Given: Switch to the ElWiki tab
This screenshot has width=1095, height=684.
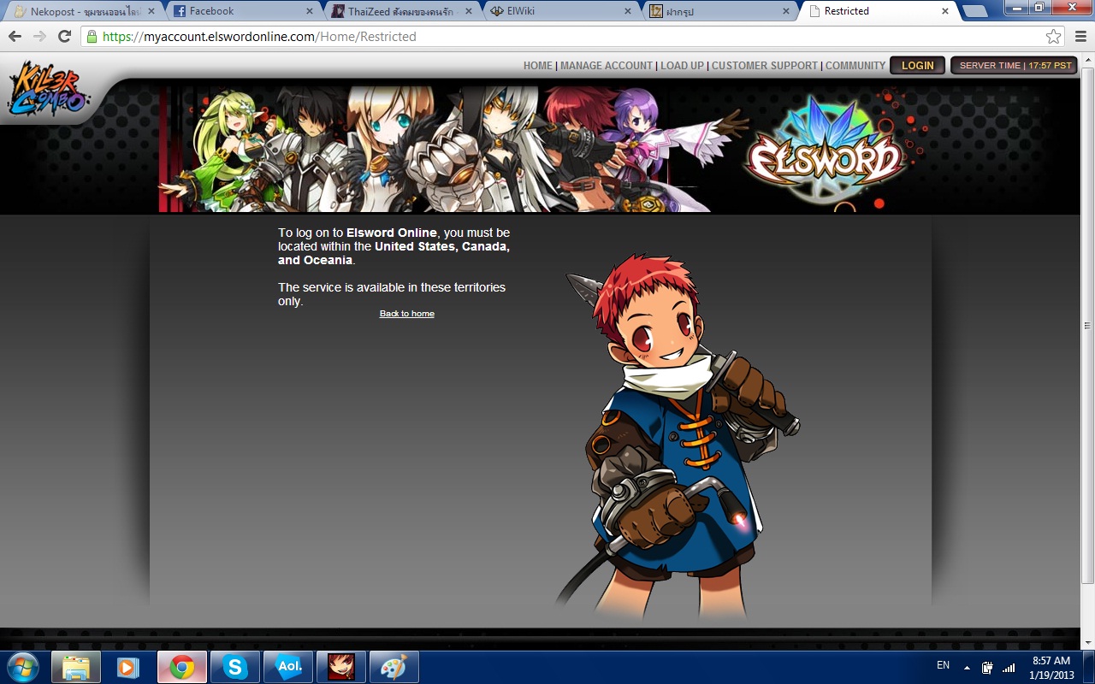Looking at the screenshot, I should pos(560,11).
